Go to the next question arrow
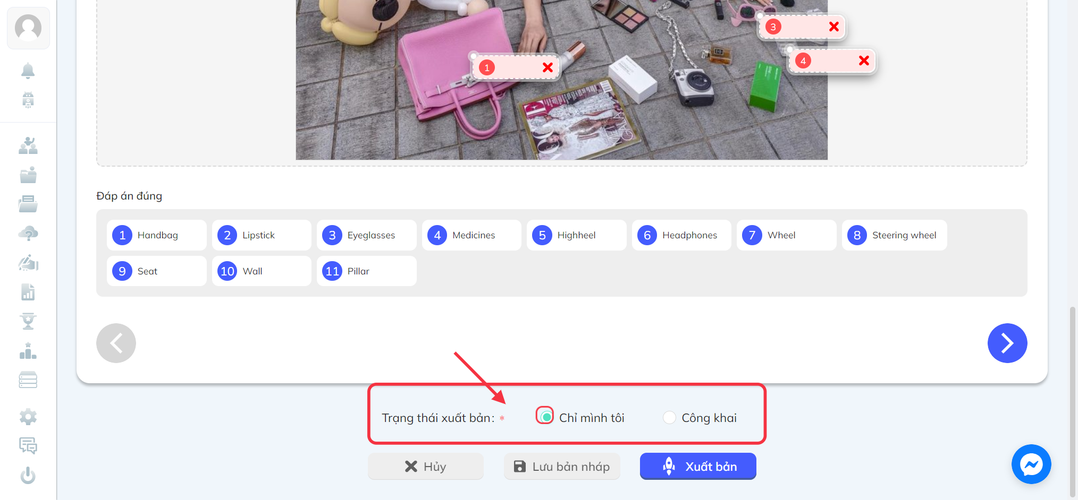Image resolution: width=1078 pixels, height=500 pixels. pos(1007,343)
